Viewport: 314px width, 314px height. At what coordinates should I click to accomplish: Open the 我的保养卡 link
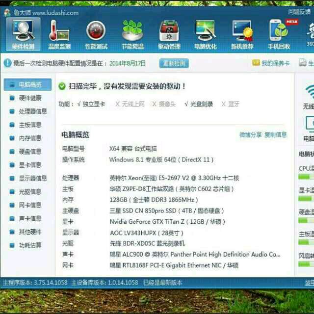click(276, 63)
